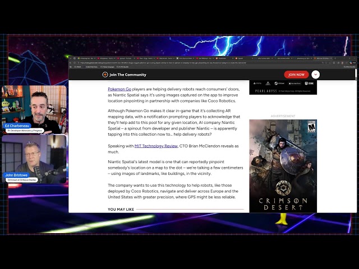Click the M rating badge on Crimson Desert ad
This screenshot has width=359, height=269.
tap(311, 127)
